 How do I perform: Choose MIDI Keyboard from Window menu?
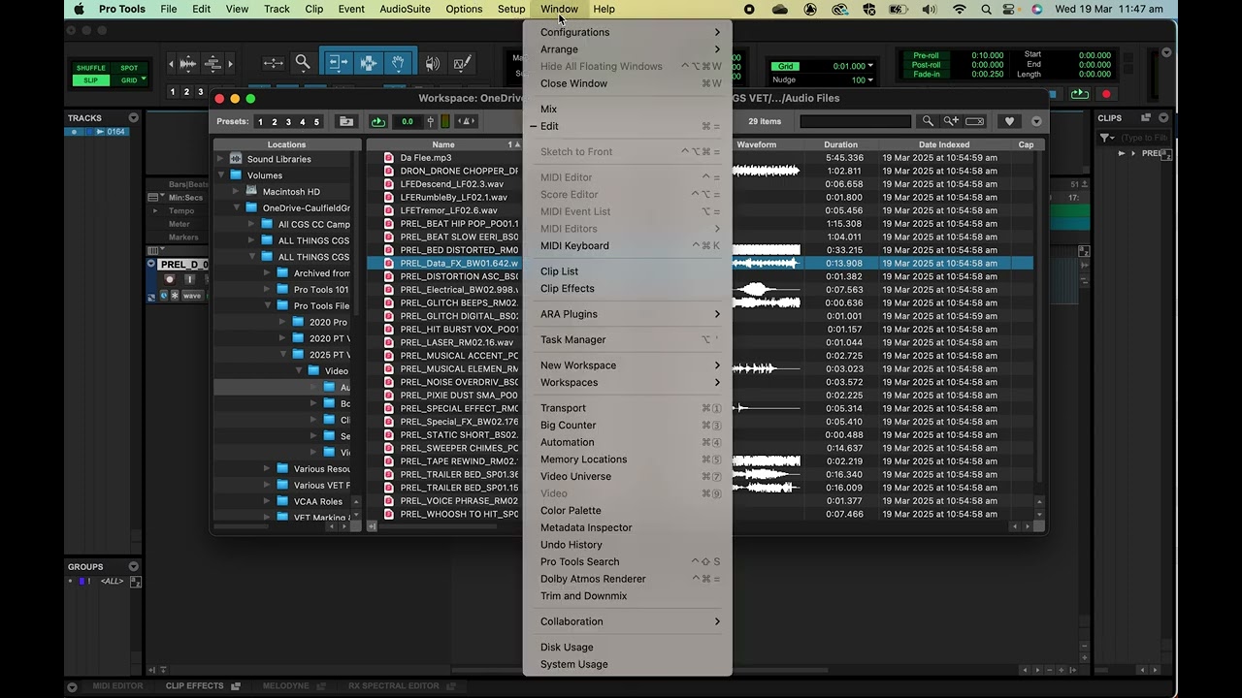coord(628,245)
